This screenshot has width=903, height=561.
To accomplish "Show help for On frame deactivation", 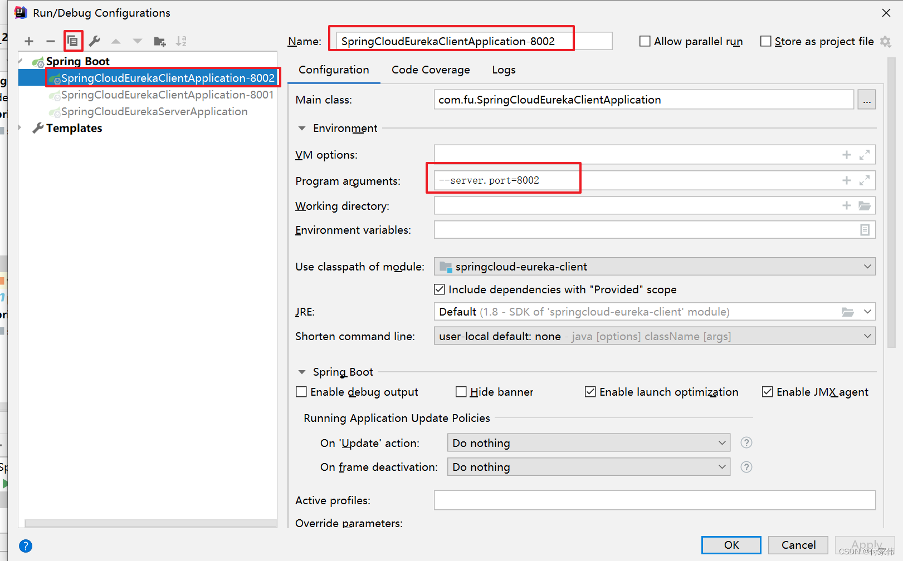I will tap(746, 467).
